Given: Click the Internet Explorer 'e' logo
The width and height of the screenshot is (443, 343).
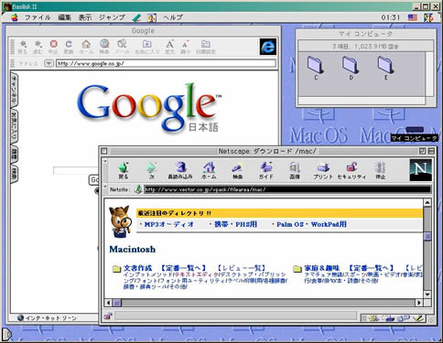Looking at the screenshot, I should 268,47.
